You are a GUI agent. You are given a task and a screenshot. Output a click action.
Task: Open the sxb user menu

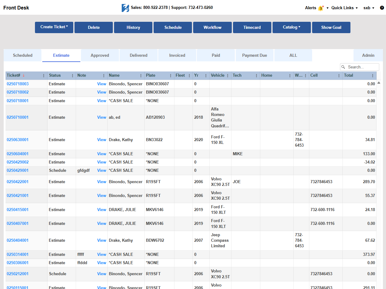pyautogui.click(x=369, y=8)
